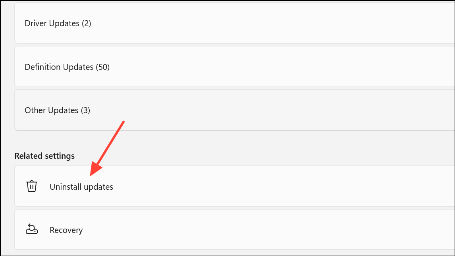Click the red arrow annotation head
The image size is (455, 256).
coord(96,169)
